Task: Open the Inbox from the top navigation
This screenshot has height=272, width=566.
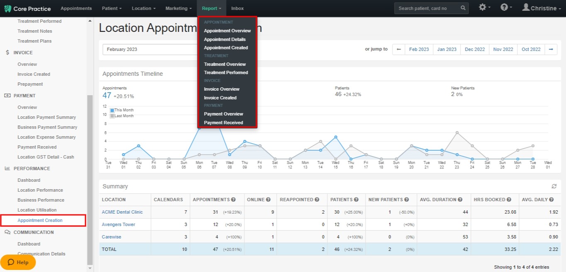Action: coord(237,8)
